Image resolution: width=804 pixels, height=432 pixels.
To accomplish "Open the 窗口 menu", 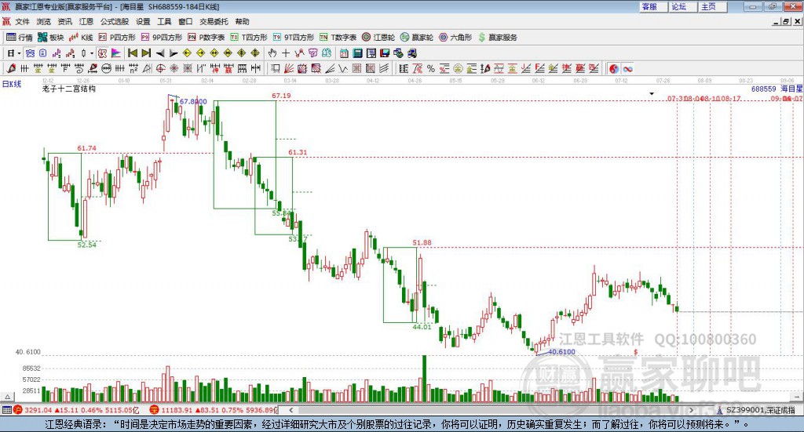I will pyautogui.click(x=185, y=21).
